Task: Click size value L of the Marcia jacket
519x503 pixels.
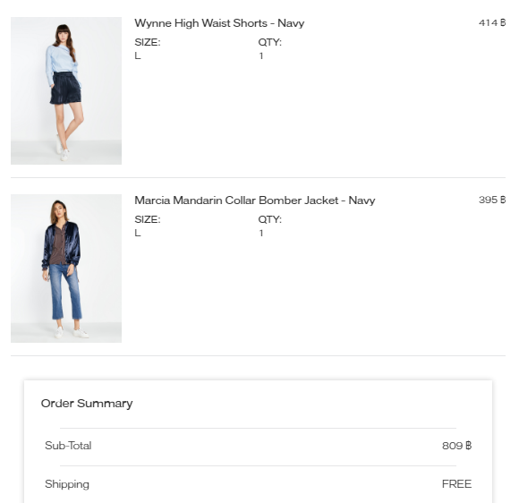Action: pyautogui.click(x=138, y=233)
